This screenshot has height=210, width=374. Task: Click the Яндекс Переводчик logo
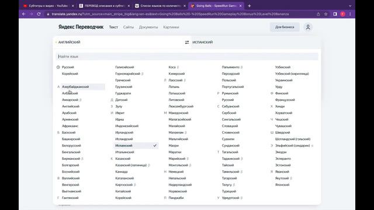click(81, 27)
